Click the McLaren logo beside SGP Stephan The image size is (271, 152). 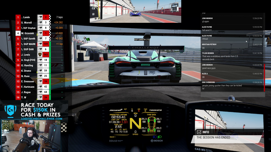[x=40, y=28]
